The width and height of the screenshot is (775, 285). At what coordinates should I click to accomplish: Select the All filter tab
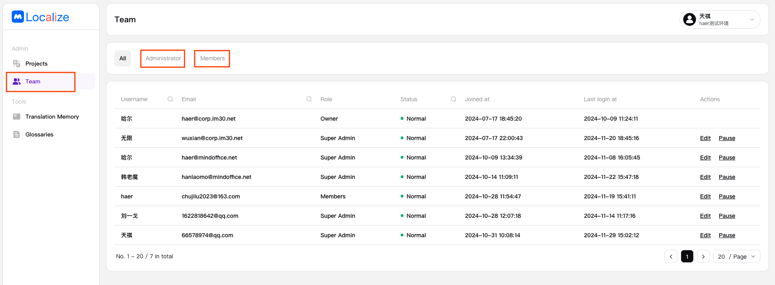pyautogui.click(x=123, y=58)
